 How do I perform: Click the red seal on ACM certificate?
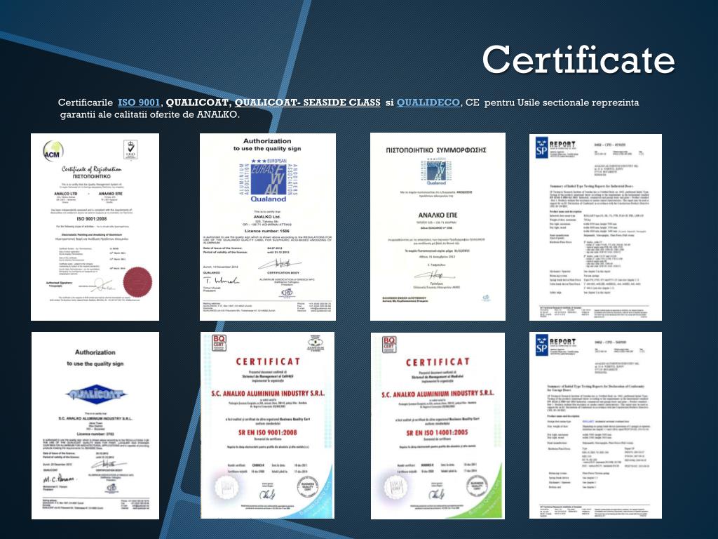click(137, 282)
